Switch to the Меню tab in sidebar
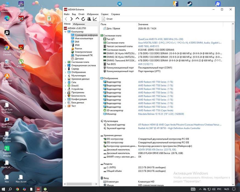The image size is (240, 192). tap(67, 24)
